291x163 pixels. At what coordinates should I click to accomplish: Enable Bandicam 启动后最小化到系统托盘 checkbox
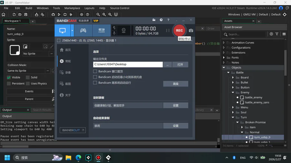tap(95, 77)
